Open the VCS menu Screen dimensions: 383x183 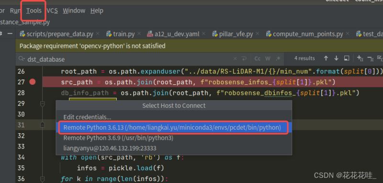click(52, 11)
